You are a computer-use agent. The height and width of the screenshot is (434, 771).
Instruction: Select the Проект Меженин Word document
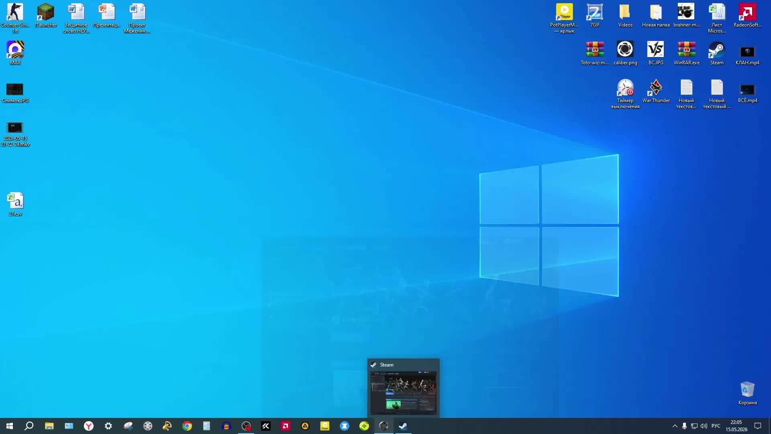point(137,18)
